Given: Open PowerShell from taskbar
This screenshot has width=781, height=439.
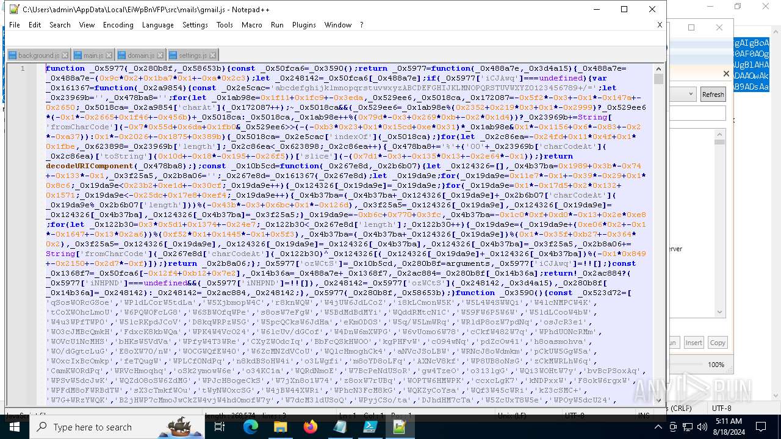Looking at the screenshot, I should [370, 427].
